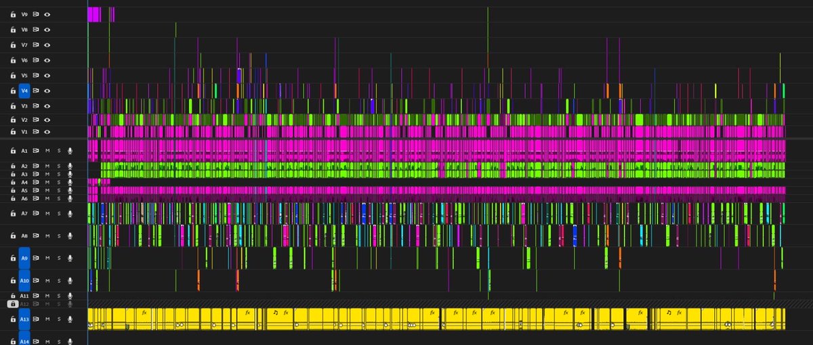Toggle the lock on video track V5
The image size is (813, 345).
click(13, 75)
